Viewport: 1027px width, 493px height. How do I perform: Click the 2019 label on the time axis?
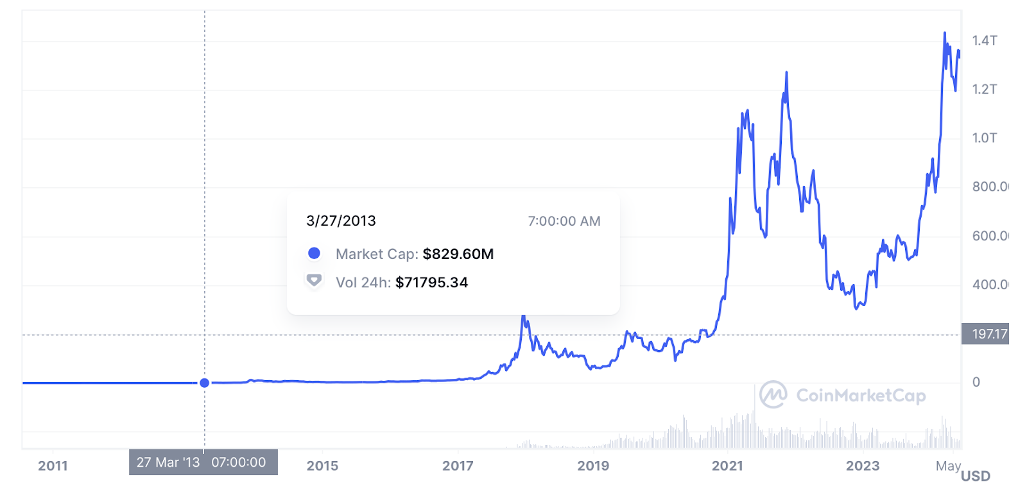[593, 466]
